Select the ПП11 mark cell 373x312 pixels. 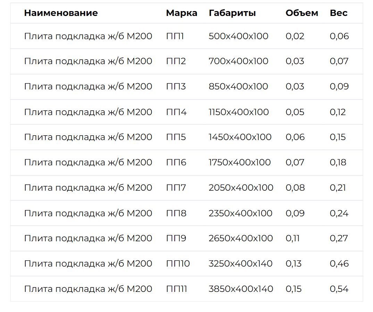pos(176,289)
